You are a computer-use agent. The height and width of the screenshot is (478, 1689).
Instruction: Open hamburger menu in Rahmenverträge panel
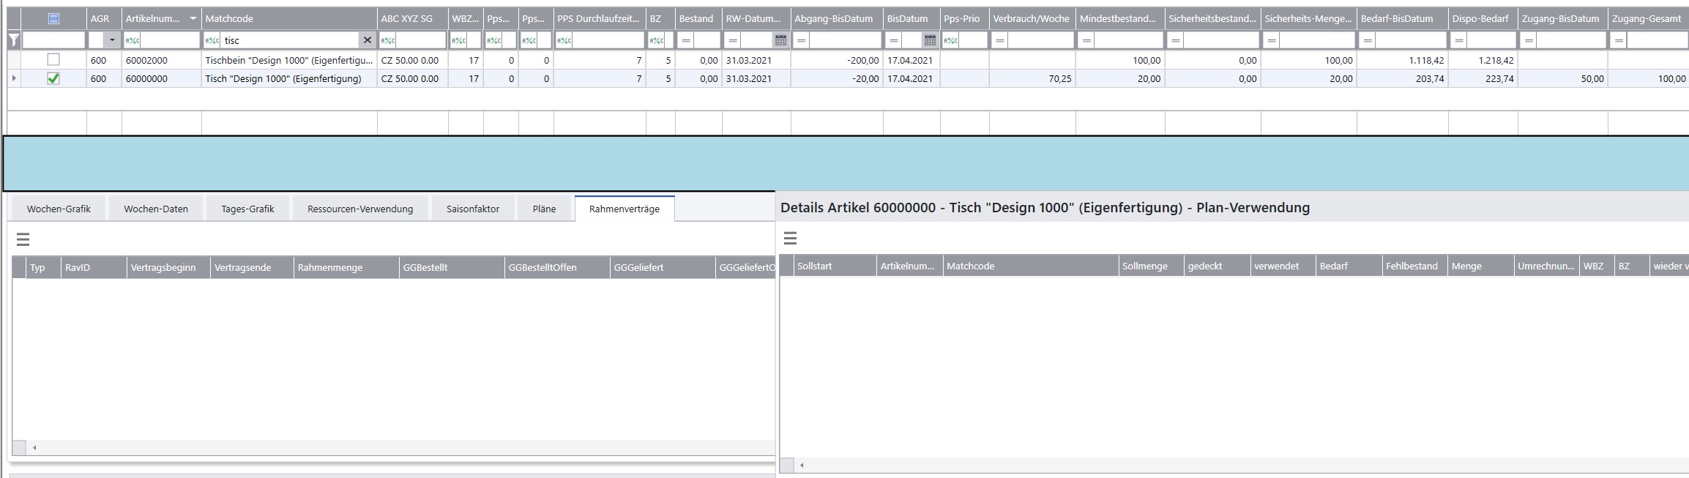click(x=23, y=239)
